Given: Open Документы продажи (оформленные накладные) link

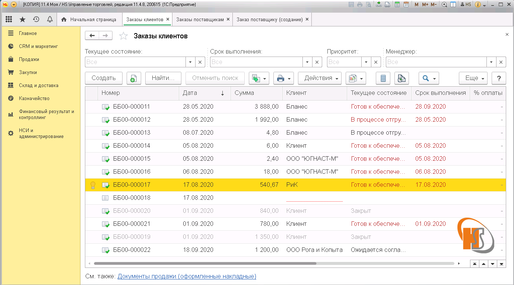Looking at the screenshot, I should tap(187, 276).
